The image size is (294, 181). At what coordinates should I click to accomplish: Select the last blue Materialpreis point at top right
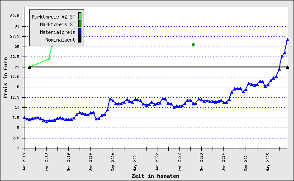pyautogui.click(x=287, y=40)
